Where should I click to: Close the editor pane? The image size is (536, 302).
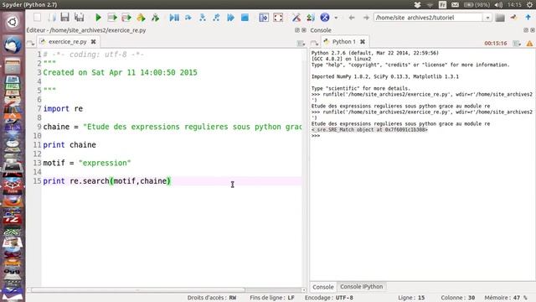point(303,30)
